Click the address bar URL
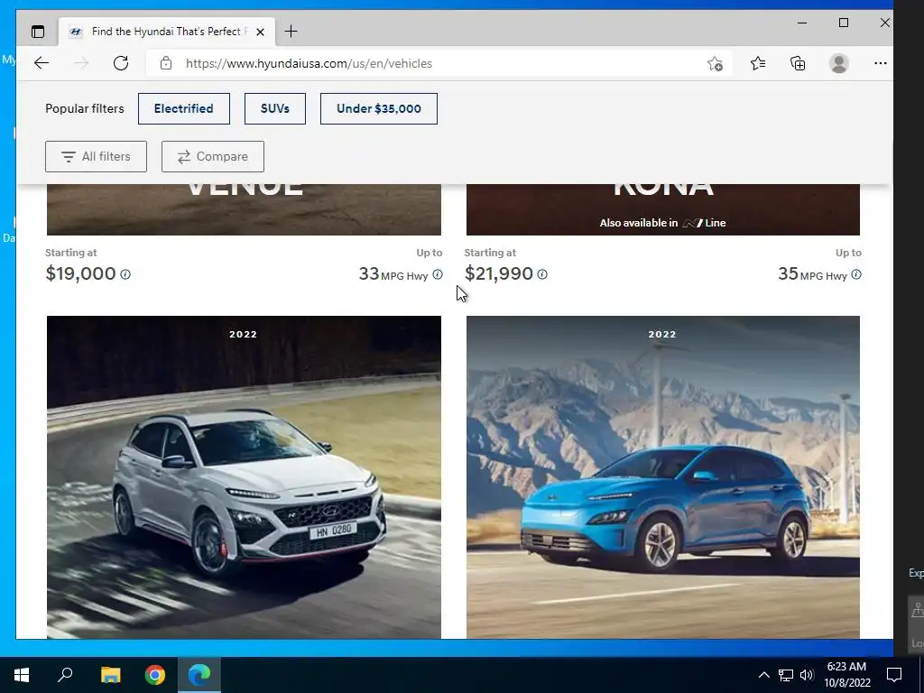Image resolution: width=924 pixels, height=693 pixels. [309, 64]
